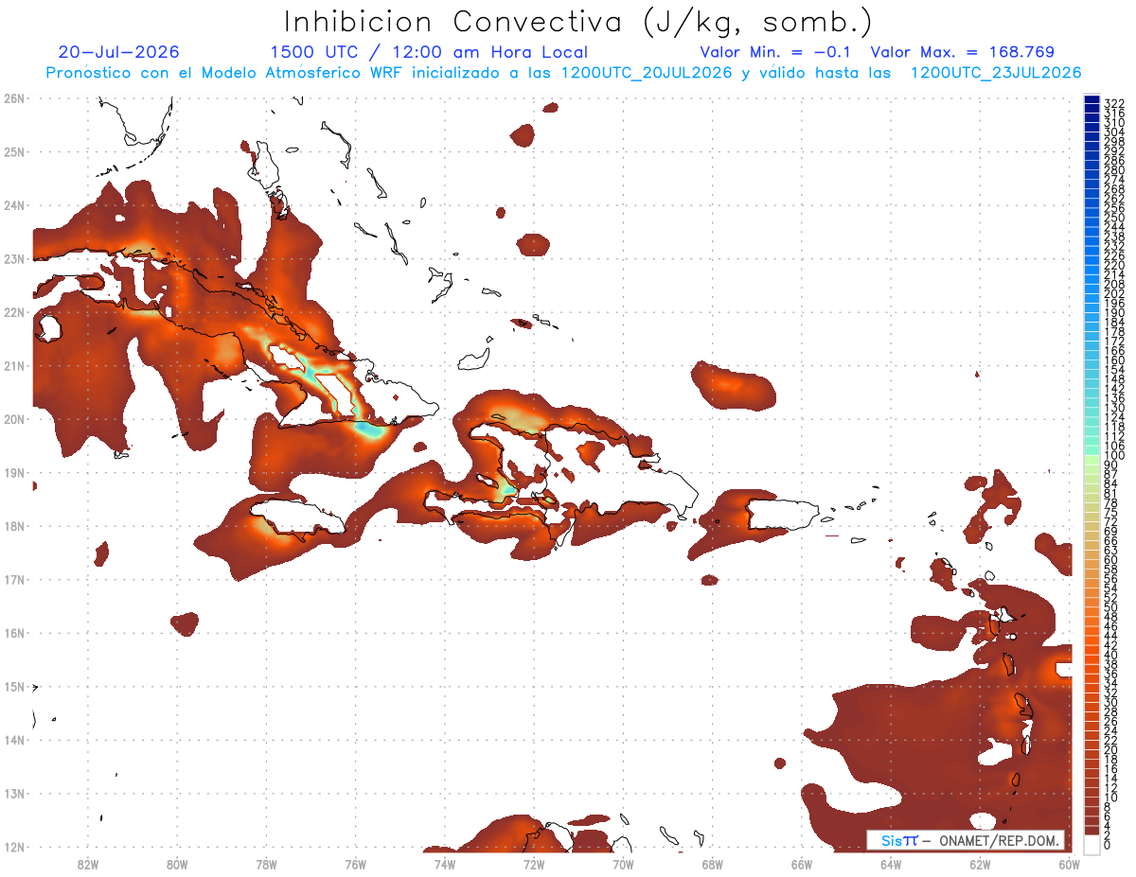Click the '74W' longitude label
Viewport: 1136px width, 877px height.
[x=445, y=864]
